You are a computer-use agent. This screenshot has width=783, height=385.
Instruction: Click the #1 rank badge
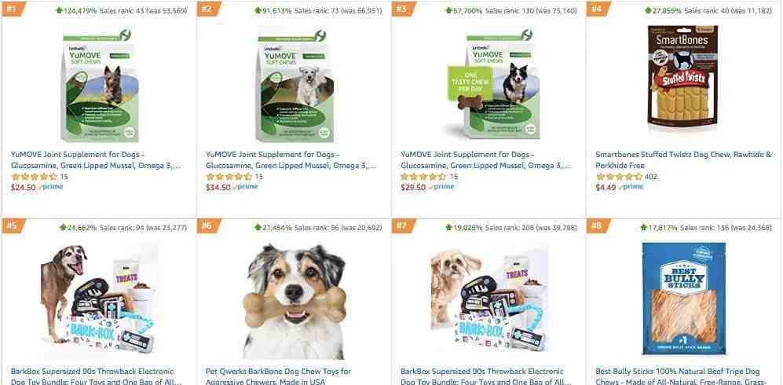12,9
